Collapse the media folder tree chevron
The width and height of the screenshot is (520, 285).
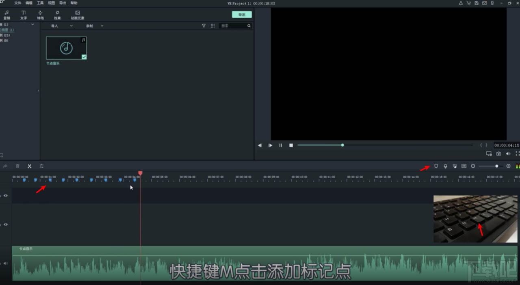pyautogui.click(x=32, y=25)
